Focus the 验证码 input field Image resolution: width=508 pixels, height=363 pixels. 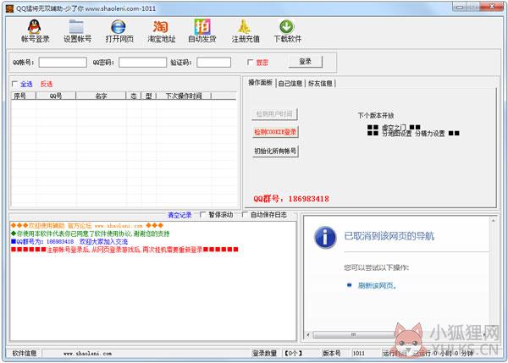click(214, 63)
